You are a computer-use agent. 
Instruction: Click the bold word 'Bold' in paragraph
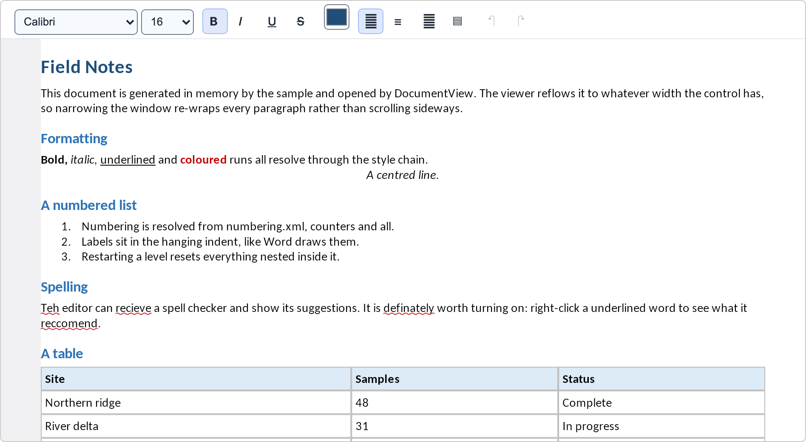point(53,160)
